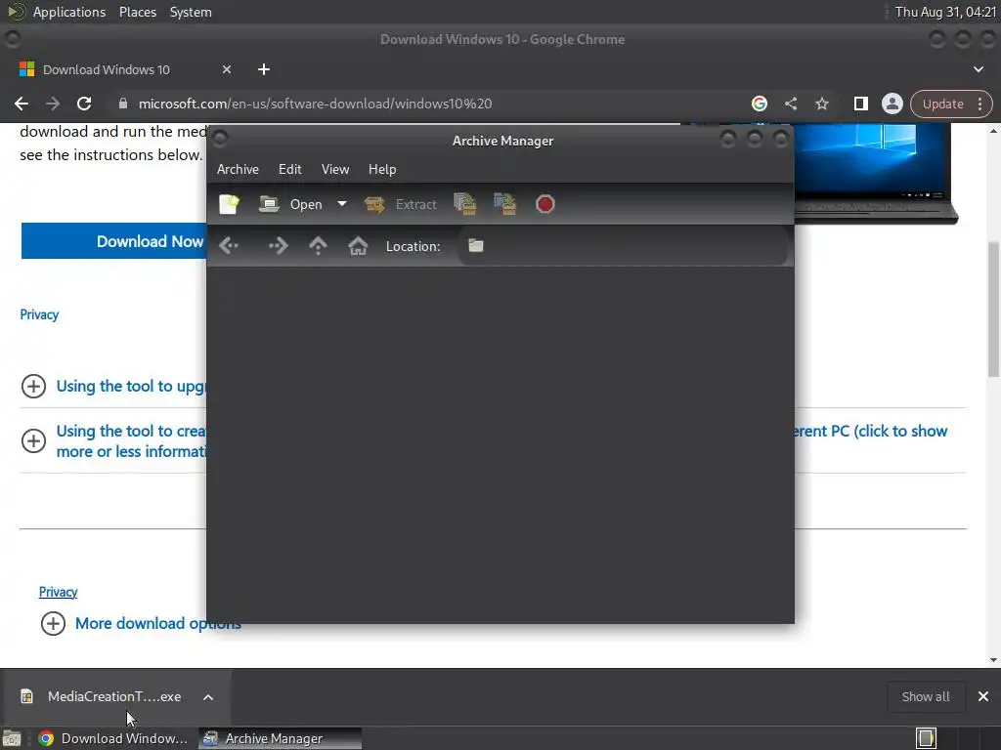
Task: Expand the Open recent archives dropdown arrow
Action: pyautogui.click(x=342, y=204)
